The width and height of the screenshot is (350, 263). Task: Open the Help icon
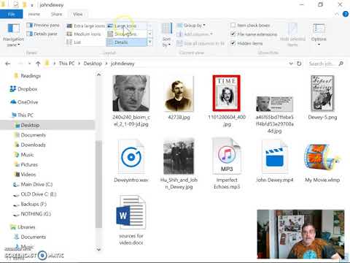coord(346,14)
